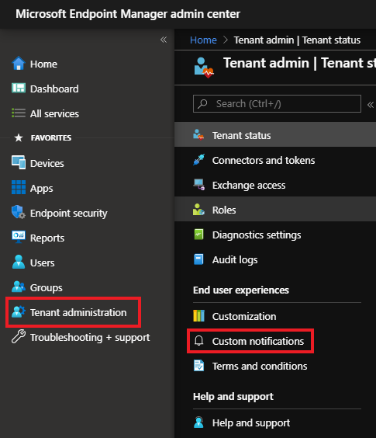Collapse the left navigation sidebar
The width and height of the screenshot is (376, 438).
point(164,40)
